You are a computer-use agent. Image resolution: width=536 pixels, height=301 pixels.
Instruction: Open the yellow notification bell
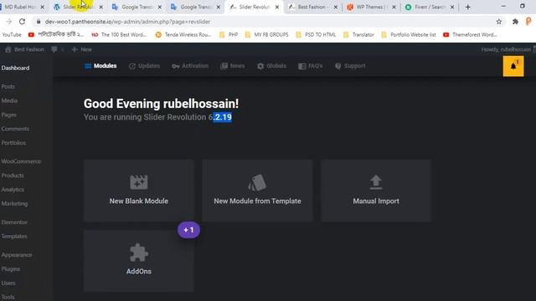tap(513, 66)
